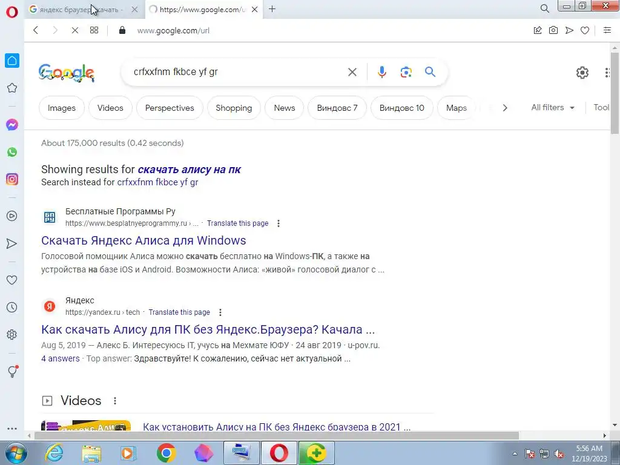Open the Player icon in sidebar
The image size is (620, 465).
coord(12,216)
